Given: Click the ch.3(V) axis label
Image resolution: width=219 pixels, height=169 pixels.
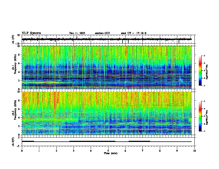Looking at the screenshot, I should tap(13, 142).
